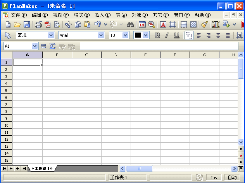Set zoom to actual size 1:1 icon
Image resolution: width=245 pixels, height=183 pixels.
coord(142,24)
